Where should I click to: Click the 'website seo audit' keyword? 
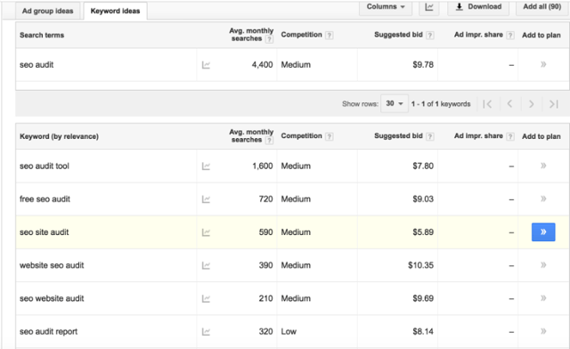[x=52, y=265]
